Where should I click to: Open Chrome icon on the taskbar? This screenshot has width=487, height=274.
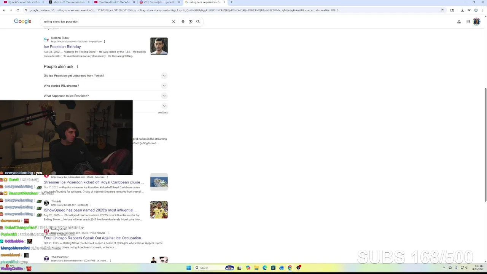pyautogui.click(x=290, y=268)
